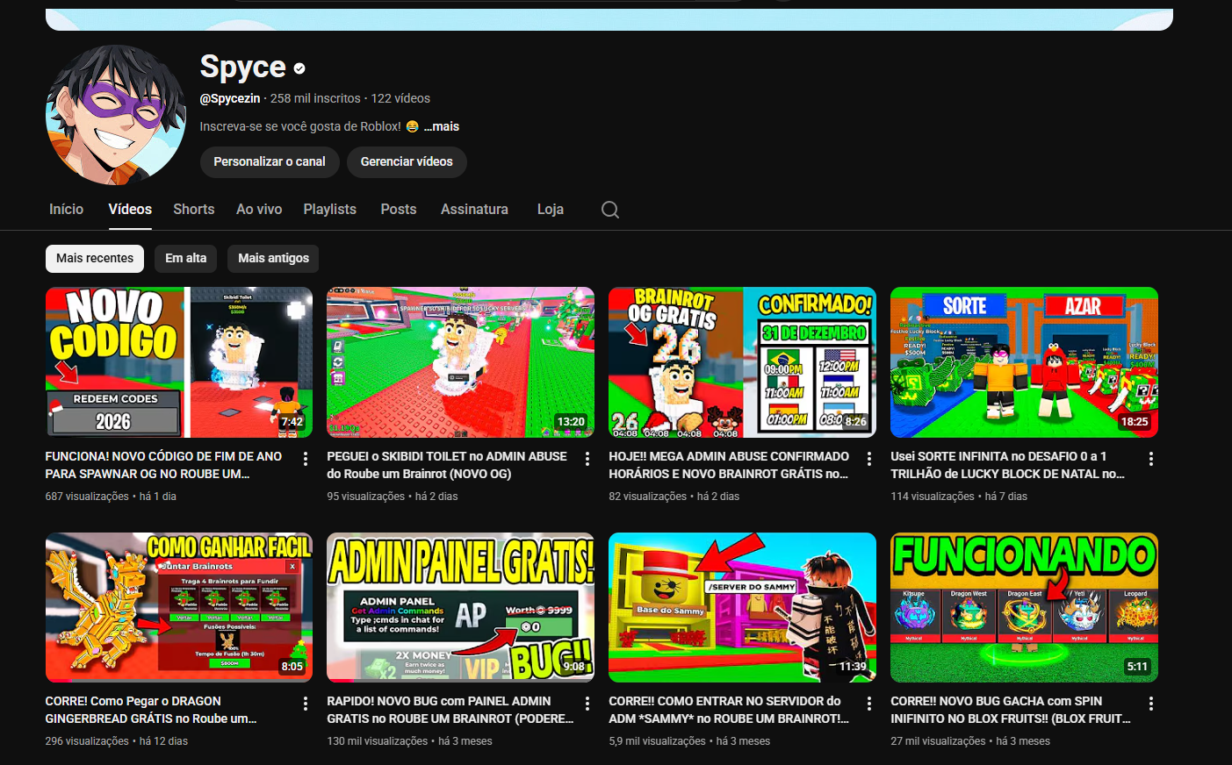Go to the Ao vivo tab
This screenshot has height=765, width=1232.
click(x=259, y=209)
